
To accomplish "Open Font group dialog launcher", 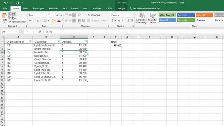I will 62,26.
